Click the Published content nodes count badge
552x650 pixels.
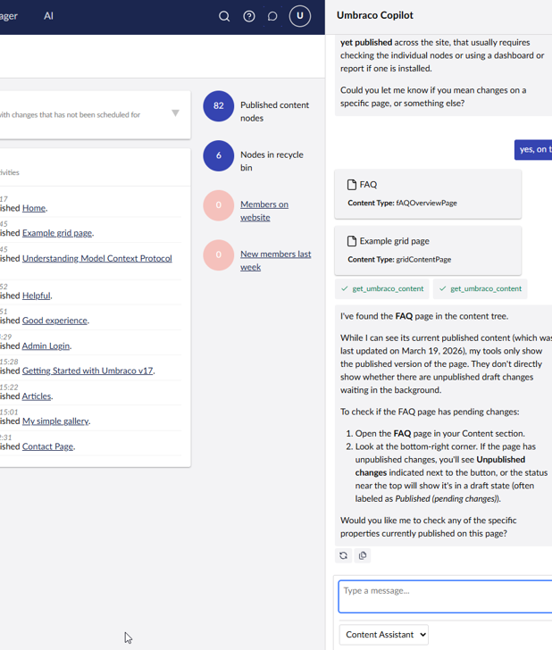[219, 105]
